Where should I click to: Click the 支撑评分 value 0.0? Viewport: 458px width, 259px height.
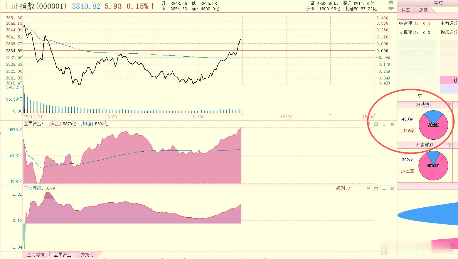[x=427, y=33]
